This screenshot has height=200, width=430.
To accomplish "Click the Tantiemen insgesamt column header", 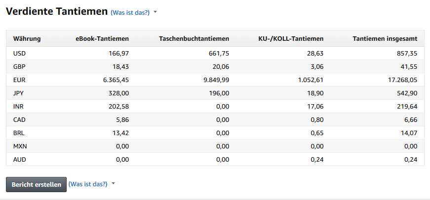I will 385,39.
